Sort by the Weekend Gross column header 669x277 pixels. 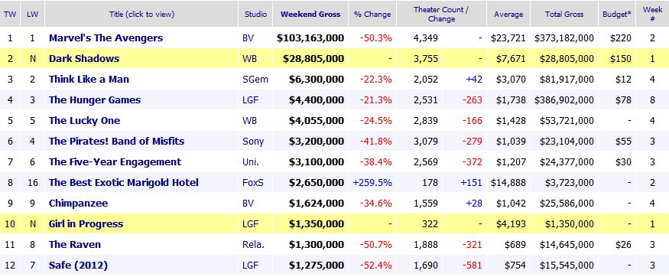[310, 14]
